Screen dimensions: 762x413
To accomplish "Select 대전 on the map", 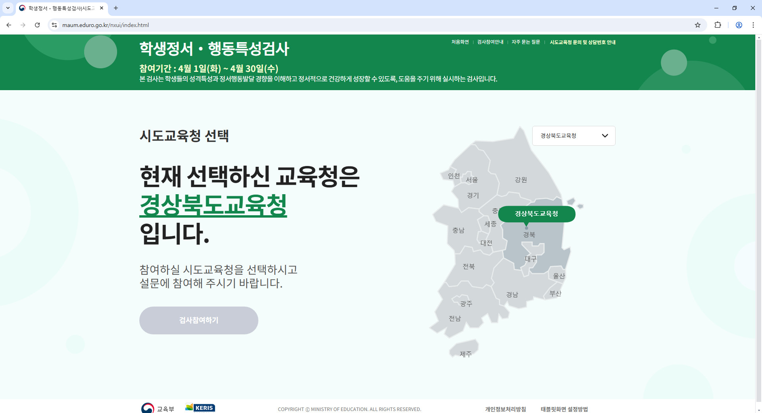I will 486,243.
